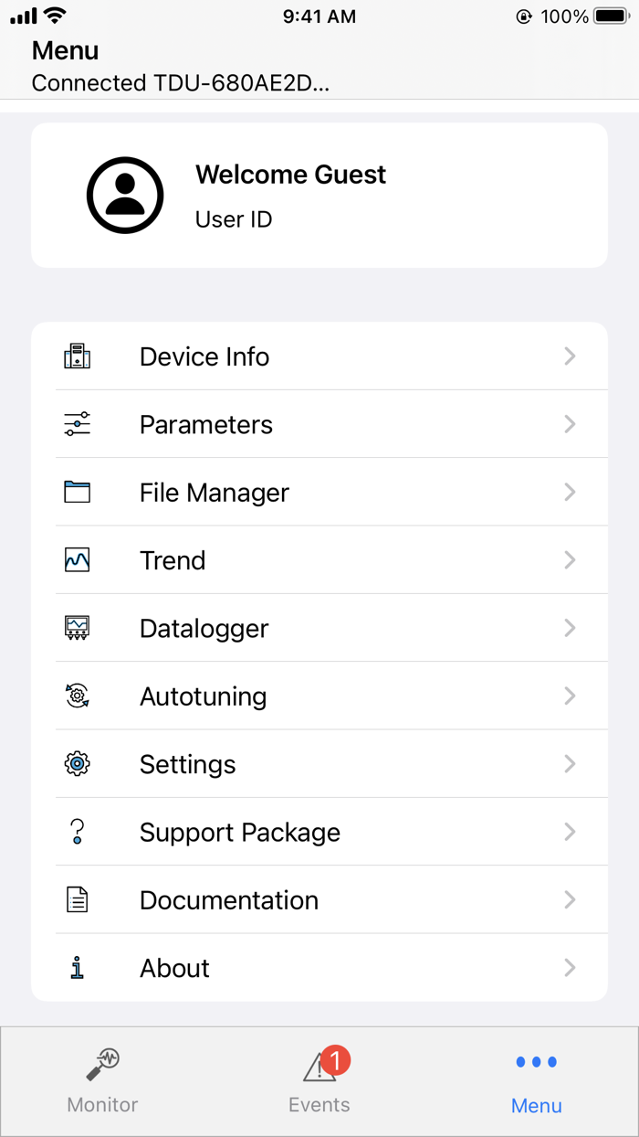
Task: Expand the Device Info row chevron
Action: pyautogui.click(x=570, y=356)
